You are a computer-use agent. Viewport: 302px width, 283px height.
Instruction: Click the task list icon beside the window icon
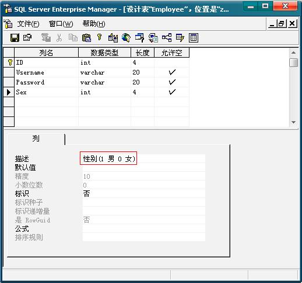point(153,38)
